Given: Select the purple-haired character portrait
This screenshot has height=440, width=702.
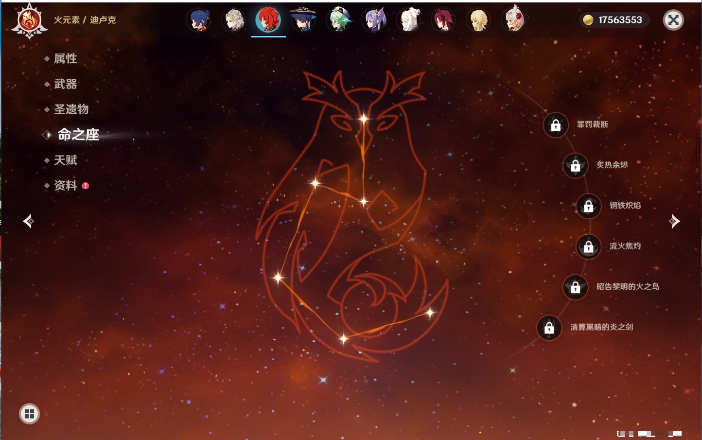Looking at the screenshot, I should 374,20.
